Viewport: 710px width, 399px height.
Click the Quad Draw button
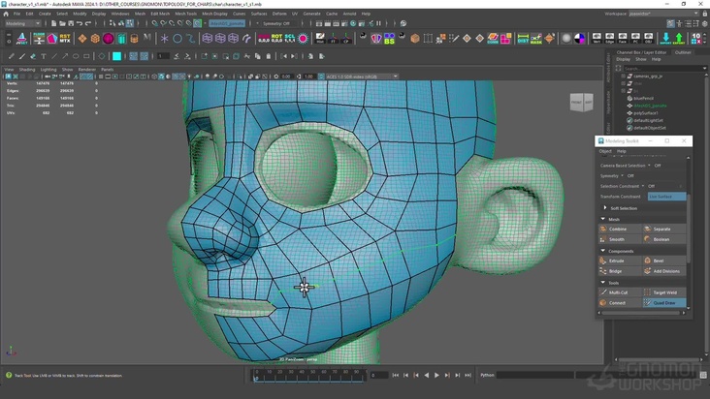click(x=664, y=303)
